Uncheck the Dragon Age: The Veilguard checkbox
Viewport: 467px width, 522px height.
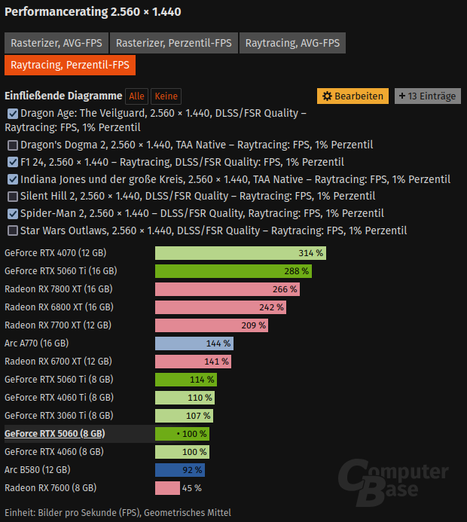point(13,114)
